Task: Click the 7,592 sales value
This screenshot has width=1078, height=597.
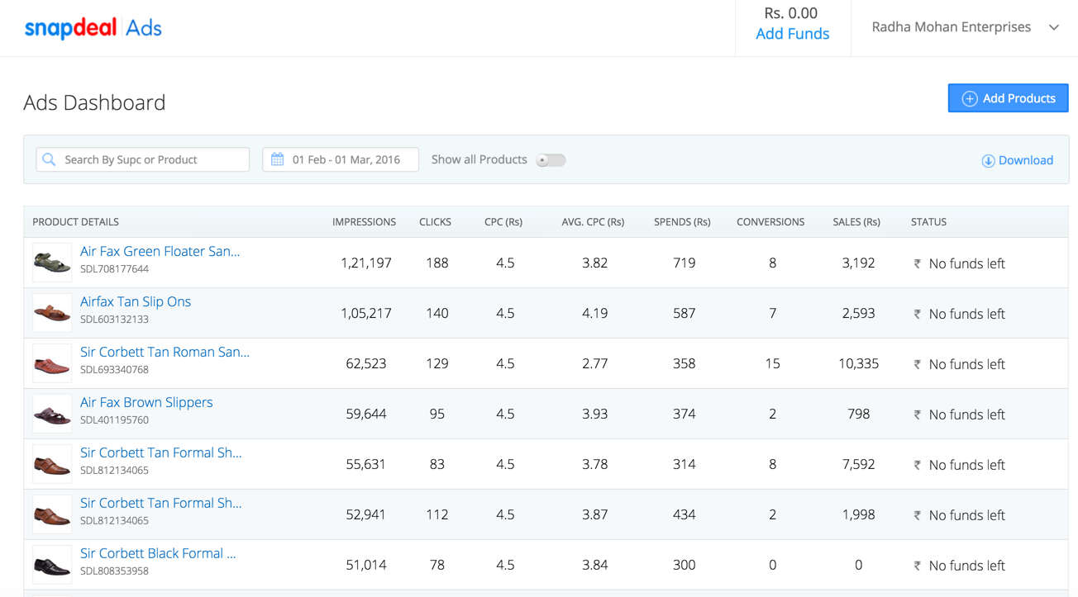Action: [x=858, y=465]
